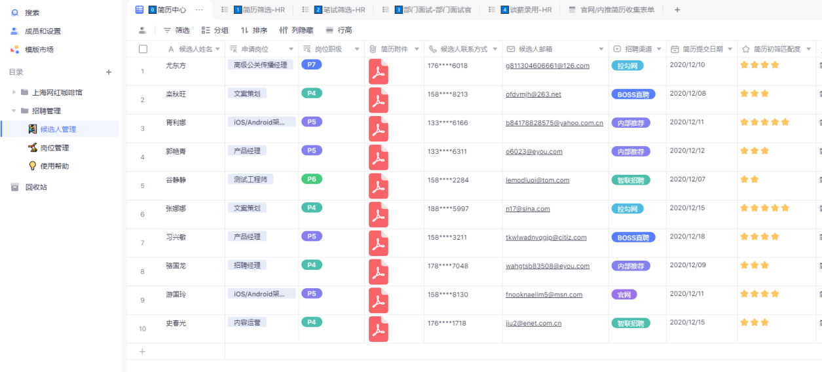This screenshot has width=822, height=372.
Task: Open the 回收站 recycle bin
Action: click(14, 187)
